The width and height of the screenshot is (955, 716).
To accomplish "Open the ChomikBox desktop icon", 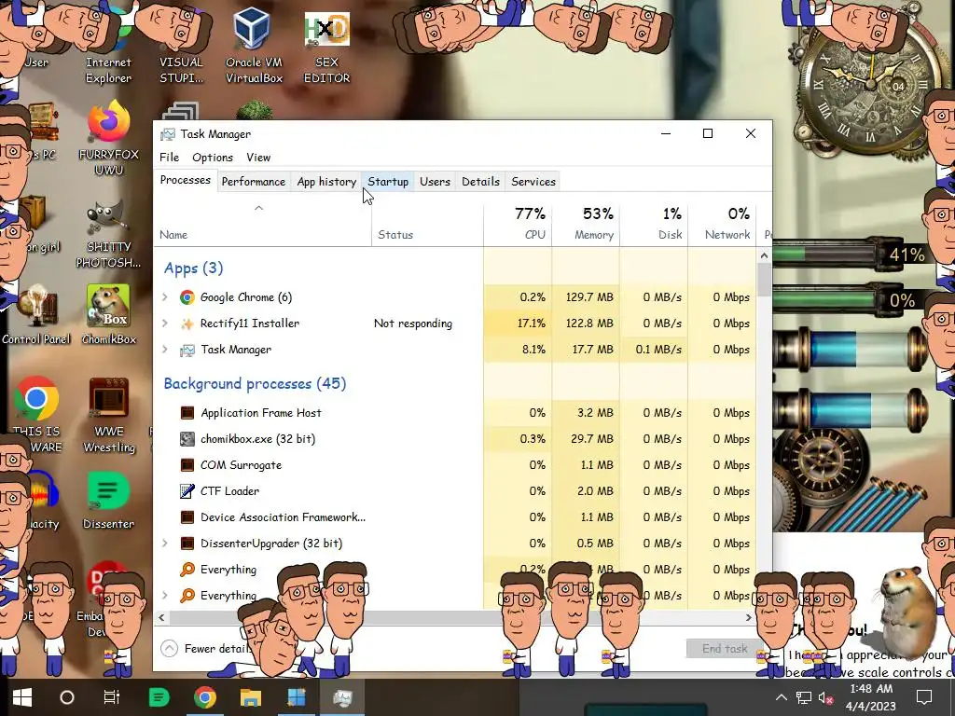I will tap(108, 315).
